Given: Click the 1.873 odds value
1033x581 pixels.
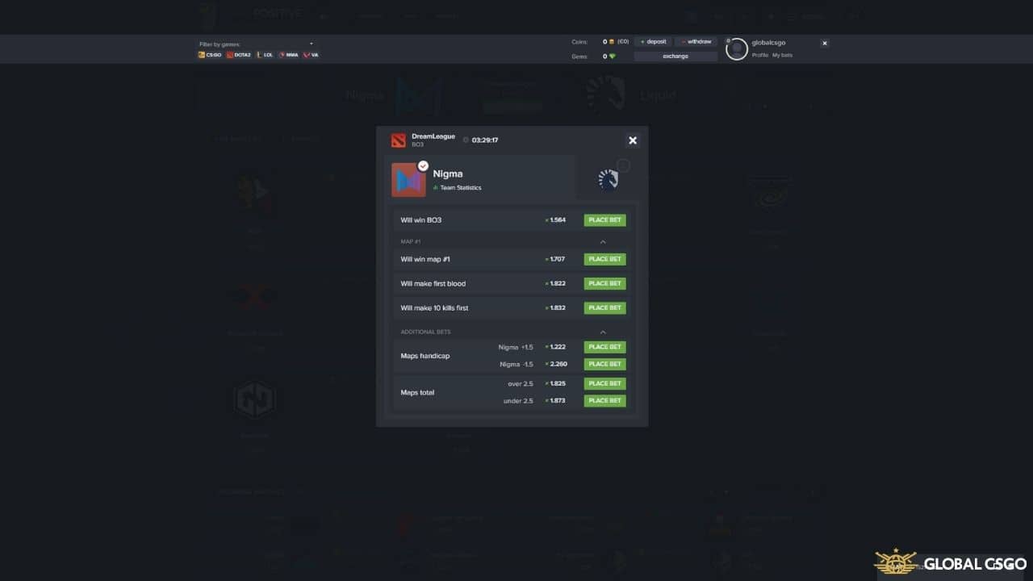Looking at the screenshot, I should (x=558, y=400).
